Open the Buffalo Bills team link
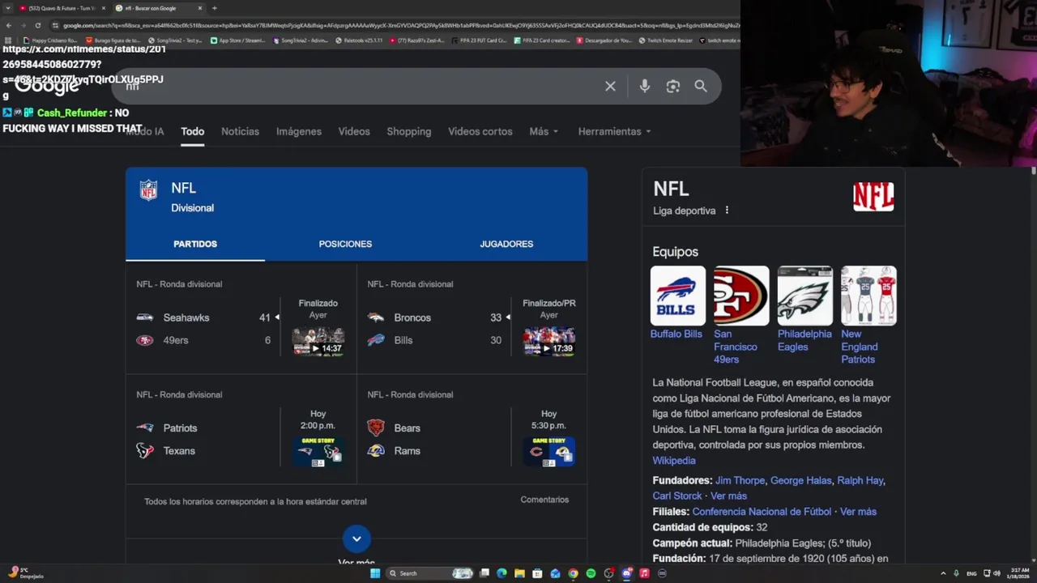This screenshot has width=1037, height=583. [676, 334]
